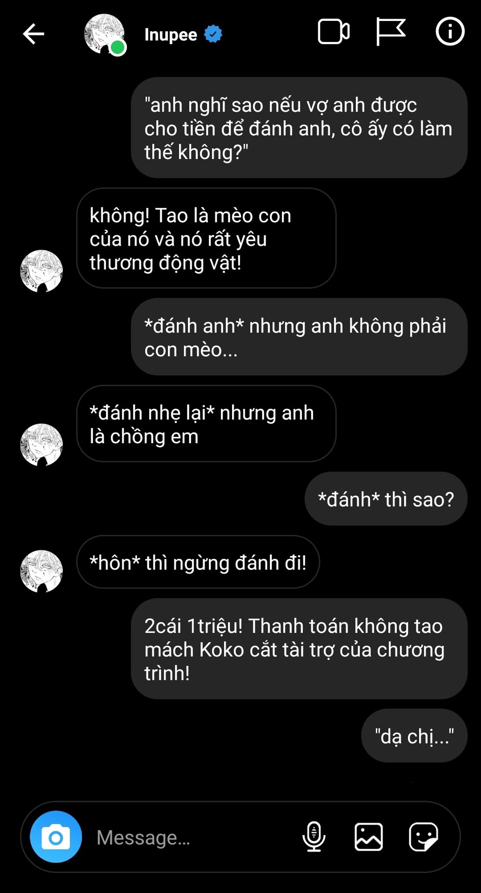The image size is (481, 893).
Task: Tap the microphone voice message icon
Action: pos(314,836)
